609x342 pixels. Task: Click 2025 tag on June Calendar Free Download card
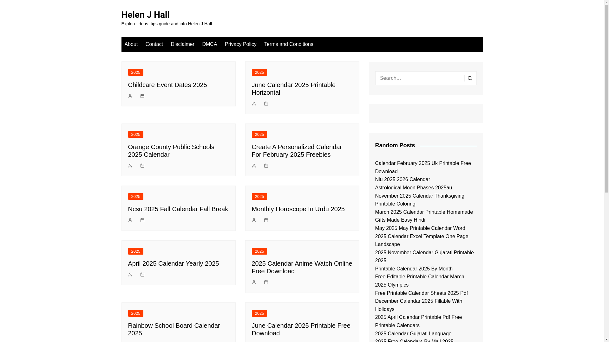coord(259,313)
